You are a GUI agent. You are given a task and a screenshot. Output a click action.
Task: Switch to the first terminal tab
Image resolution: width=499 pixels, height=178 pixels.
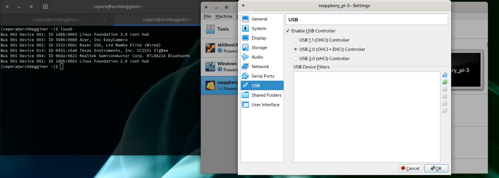coord(57,19)
